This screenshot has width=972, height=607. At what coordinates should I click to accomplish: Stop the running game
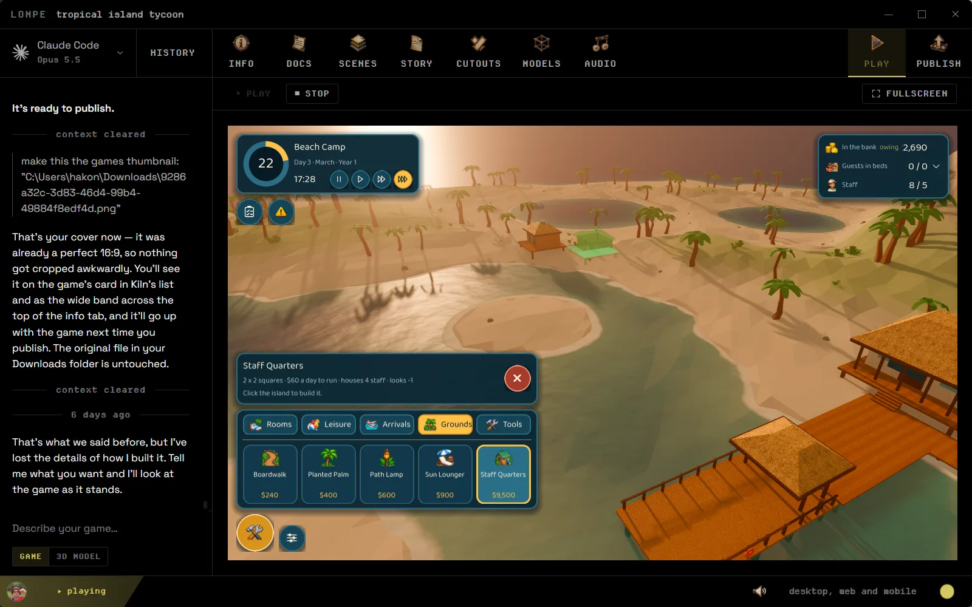coord(312,93)
